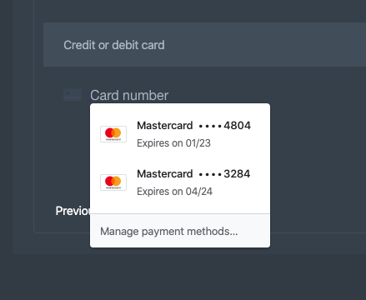Viewport: 366px width, 300px height.
Task: Click the Credit or debit card text
Action: click(x=114, y=45)
